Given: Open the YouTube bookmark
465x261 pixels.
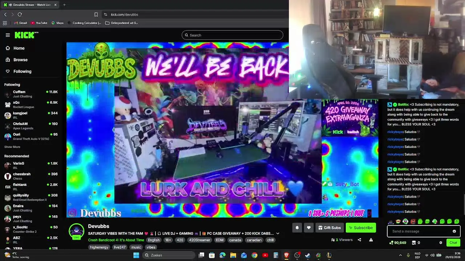Looking at the screenshot, I should pyautogui.click(x=39, y=23).
